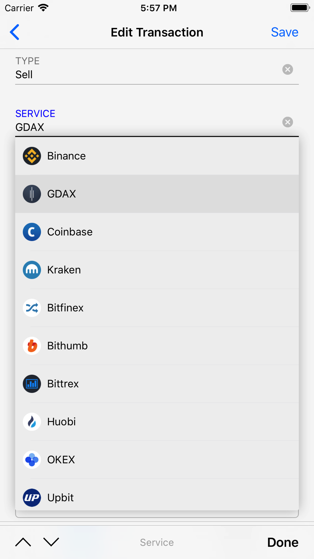Tap the GDAX logo icon

pyautogui.click(x=32, y=194)
